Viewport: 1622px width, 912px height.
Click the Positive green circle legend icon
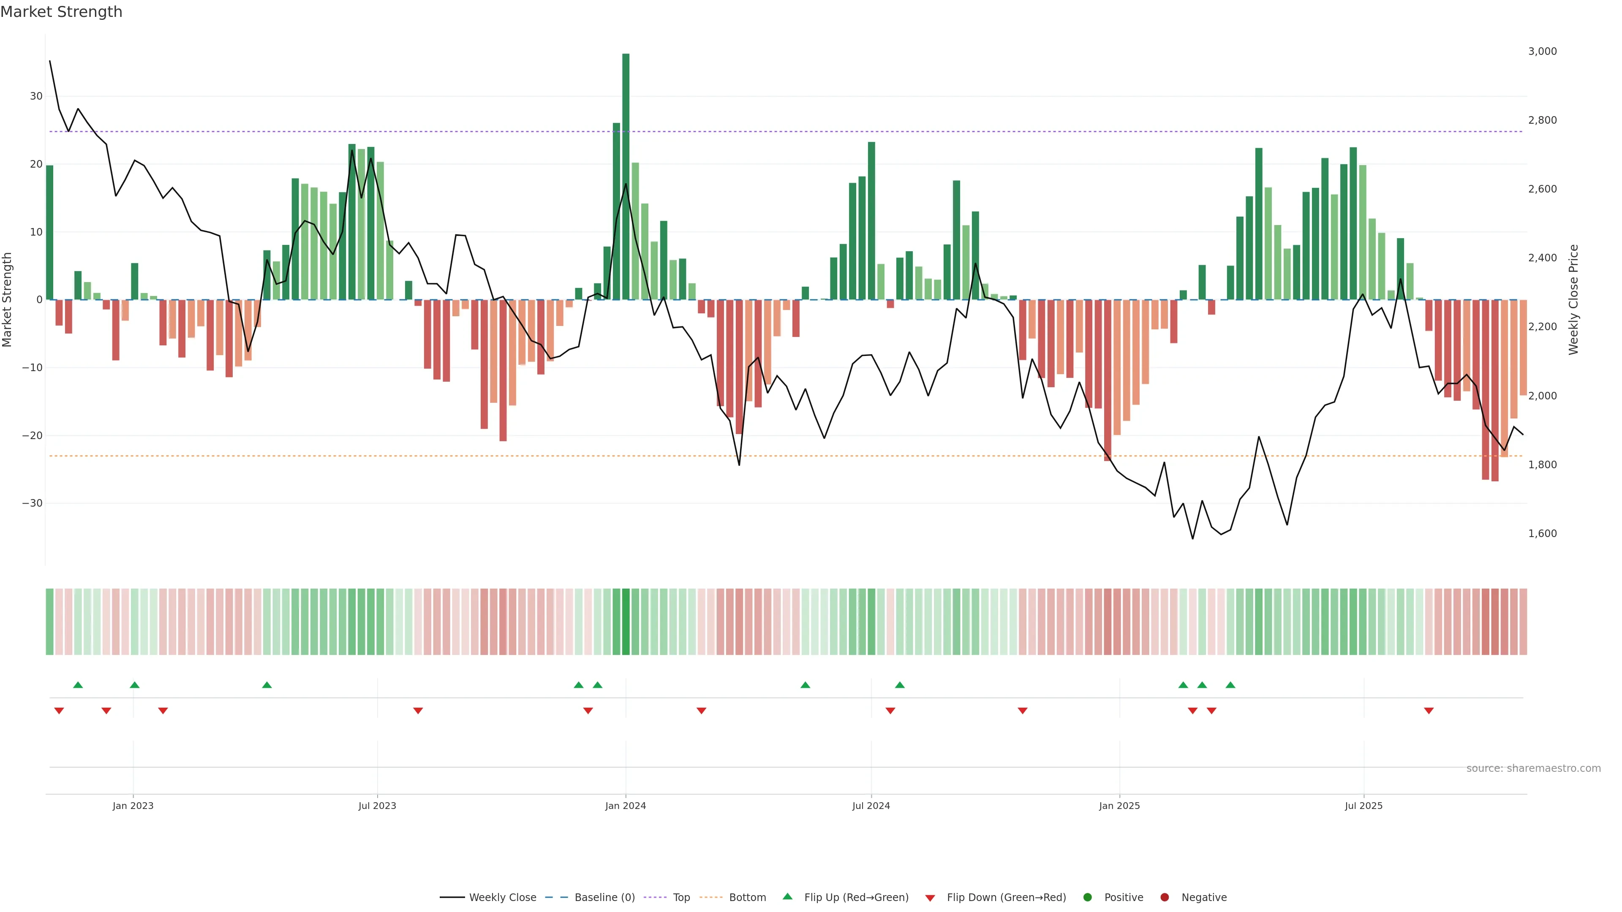click(x=1087, y=897)
